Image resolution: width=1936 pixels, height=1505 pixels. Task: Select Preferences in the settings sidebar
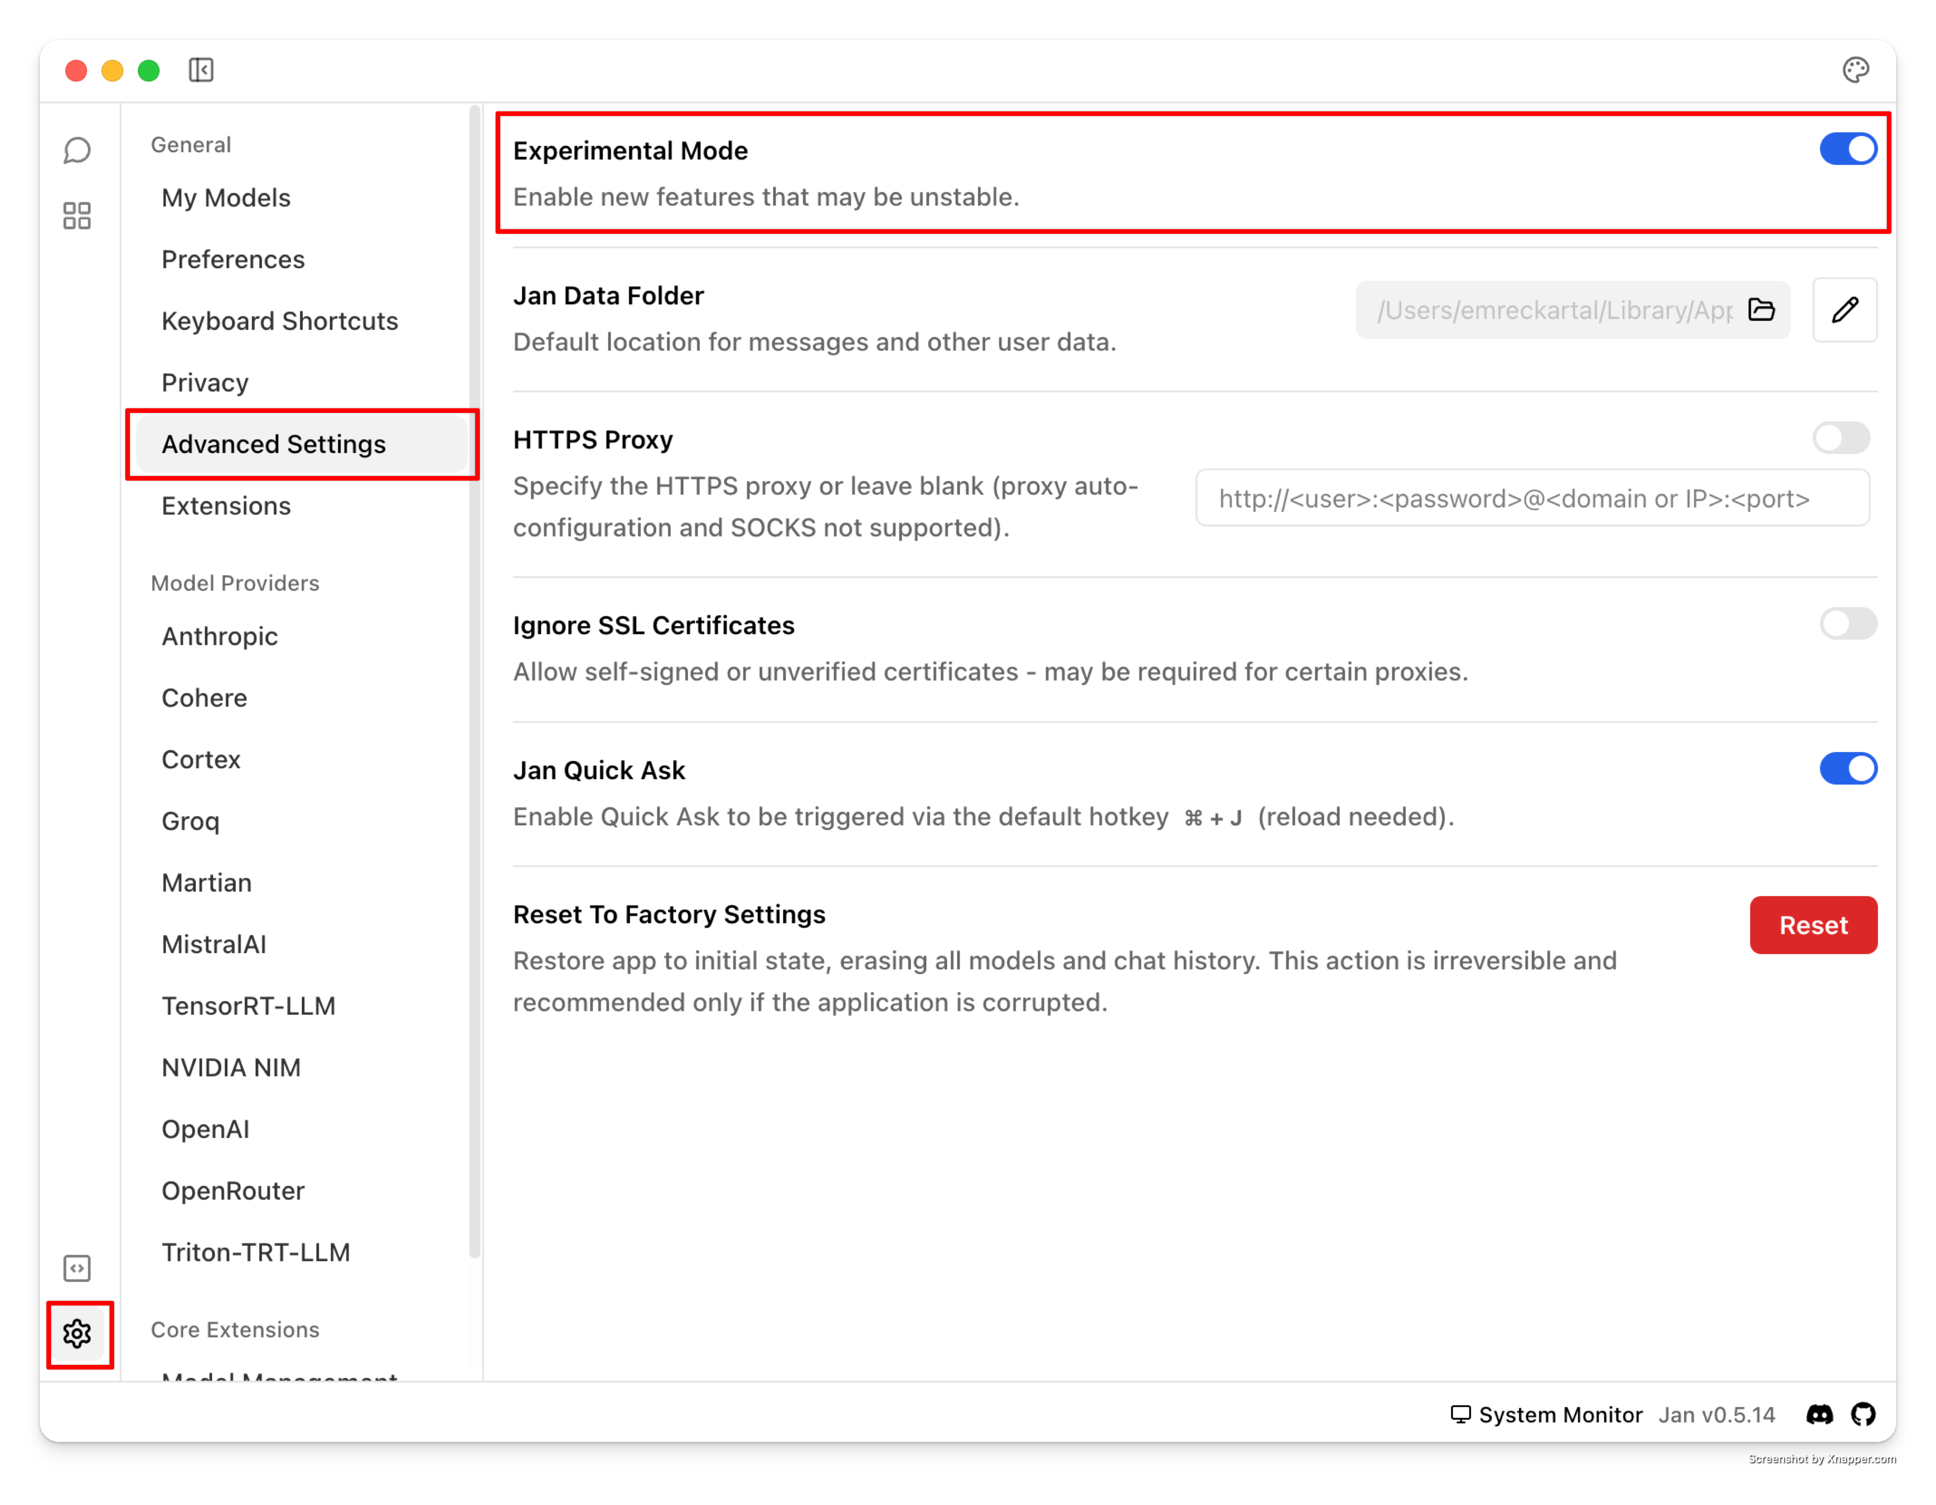[x=233, y=260]
